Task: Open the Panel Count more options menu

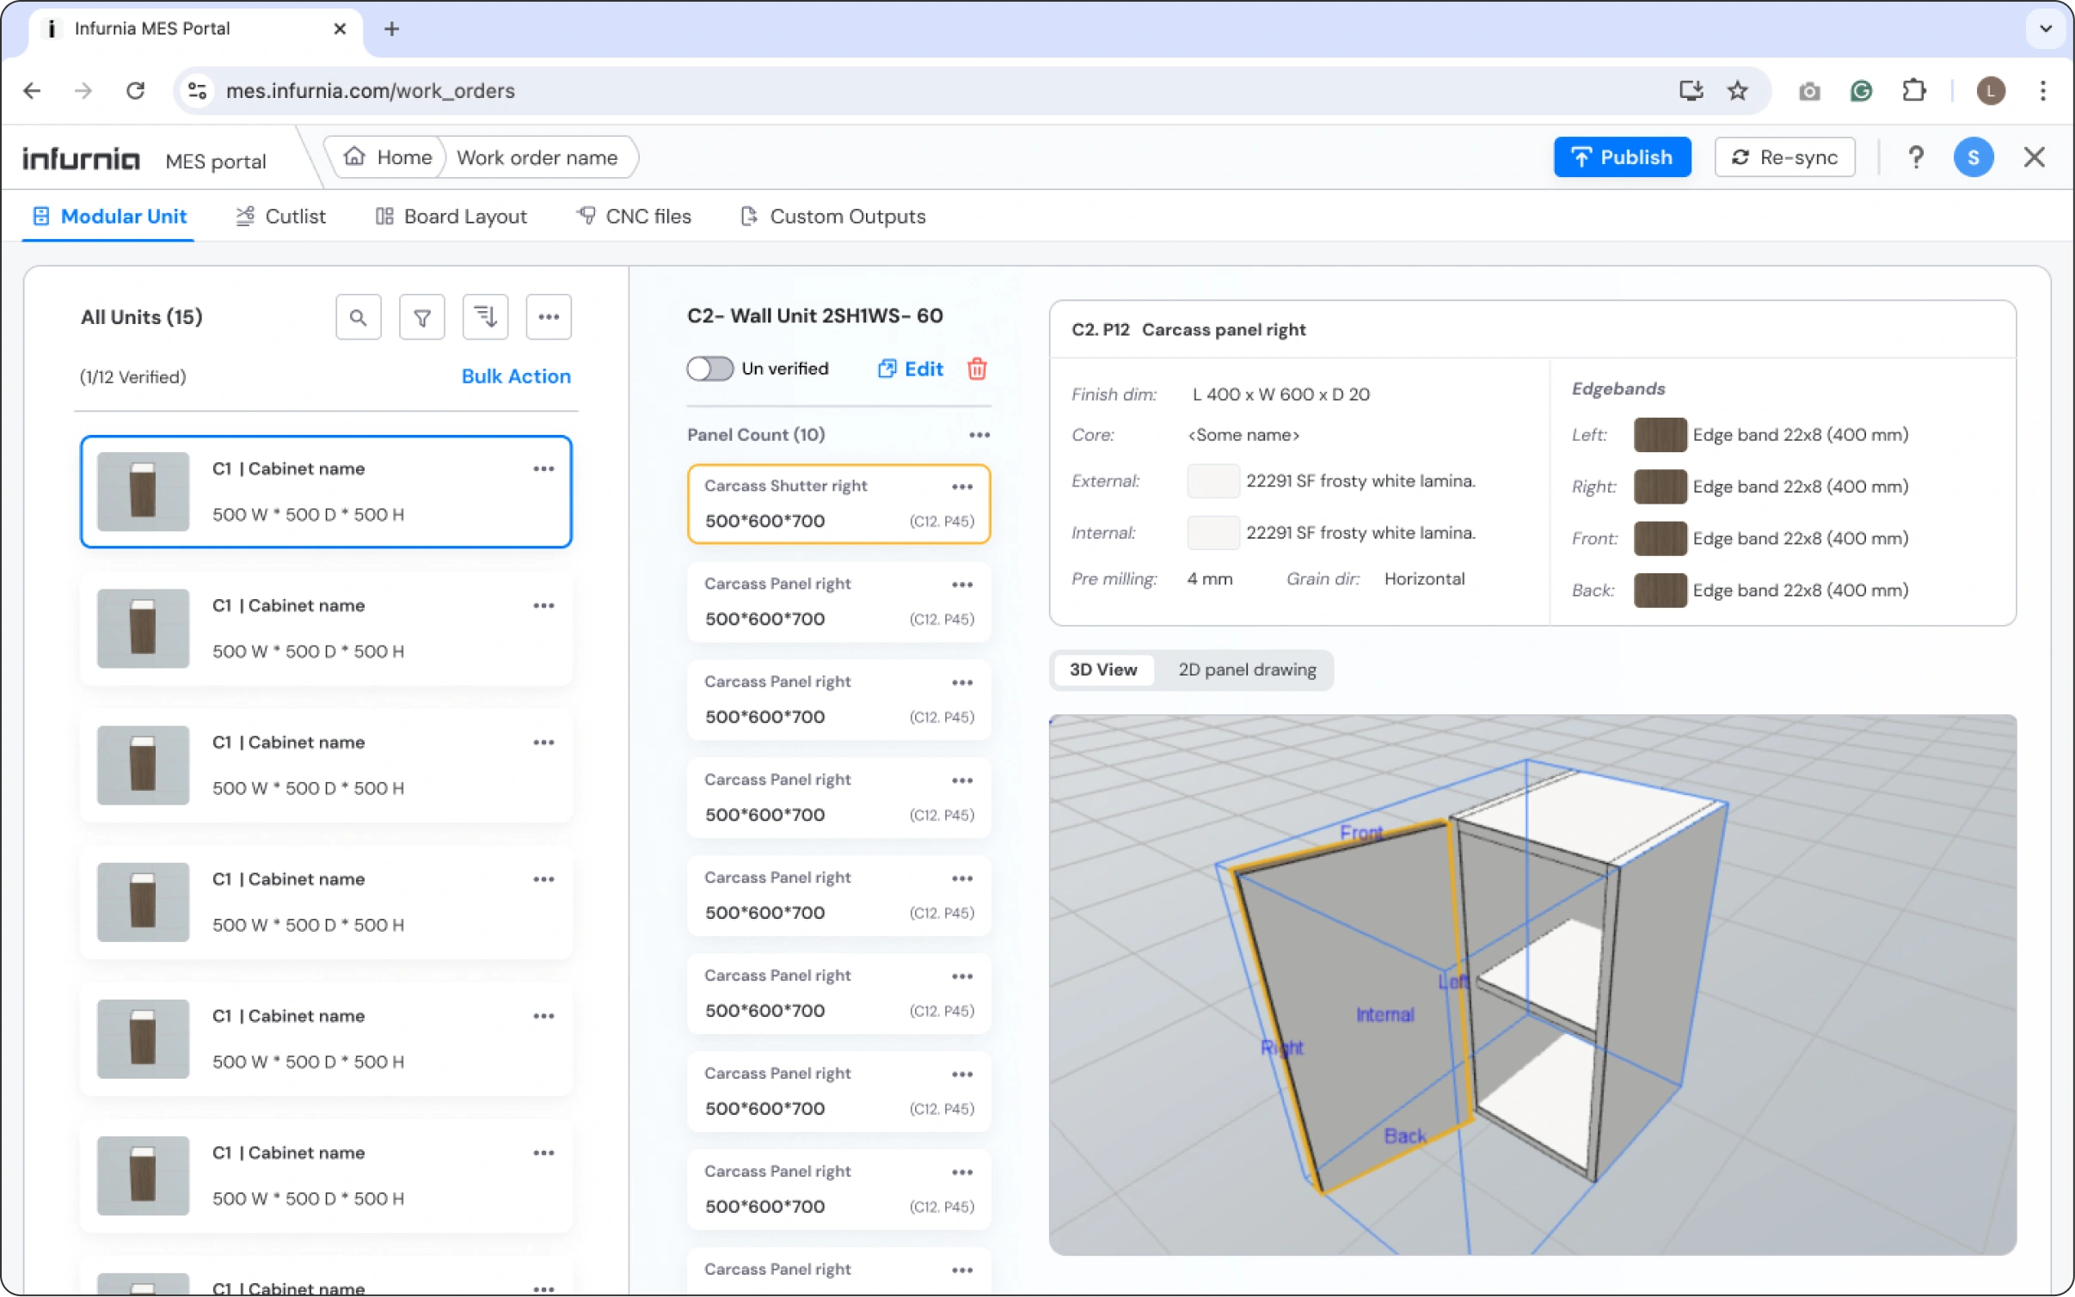Action: click(979, 435)
